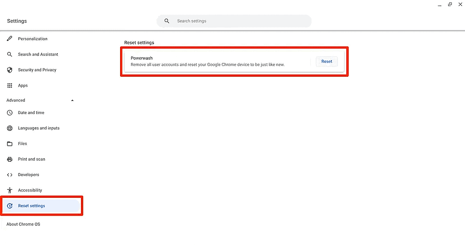This screenshot has width=465, height=245.
Task: Restore down the Settings window
Action: pos(450,4)
